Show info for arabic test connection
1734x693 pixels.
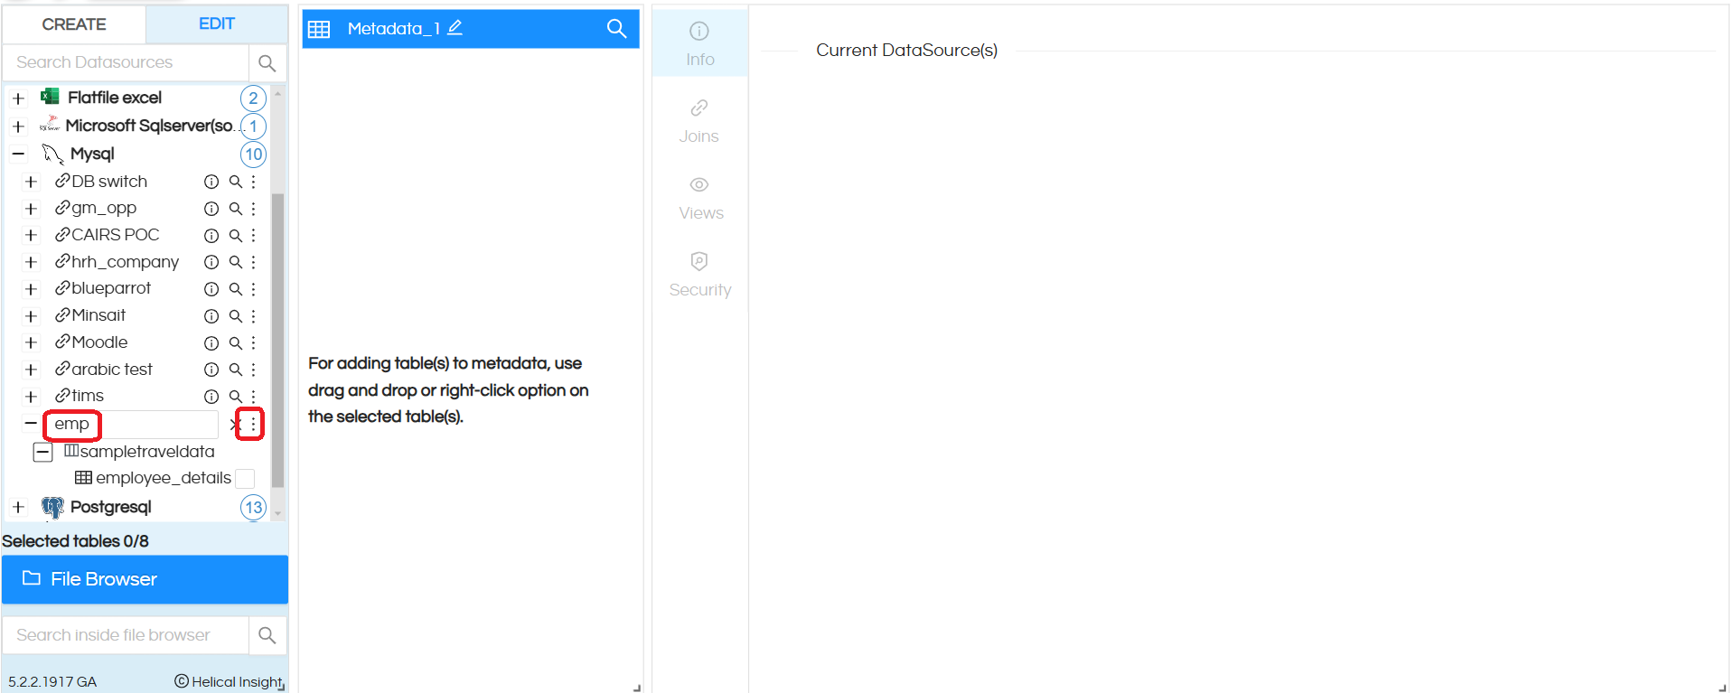[211, 370]
